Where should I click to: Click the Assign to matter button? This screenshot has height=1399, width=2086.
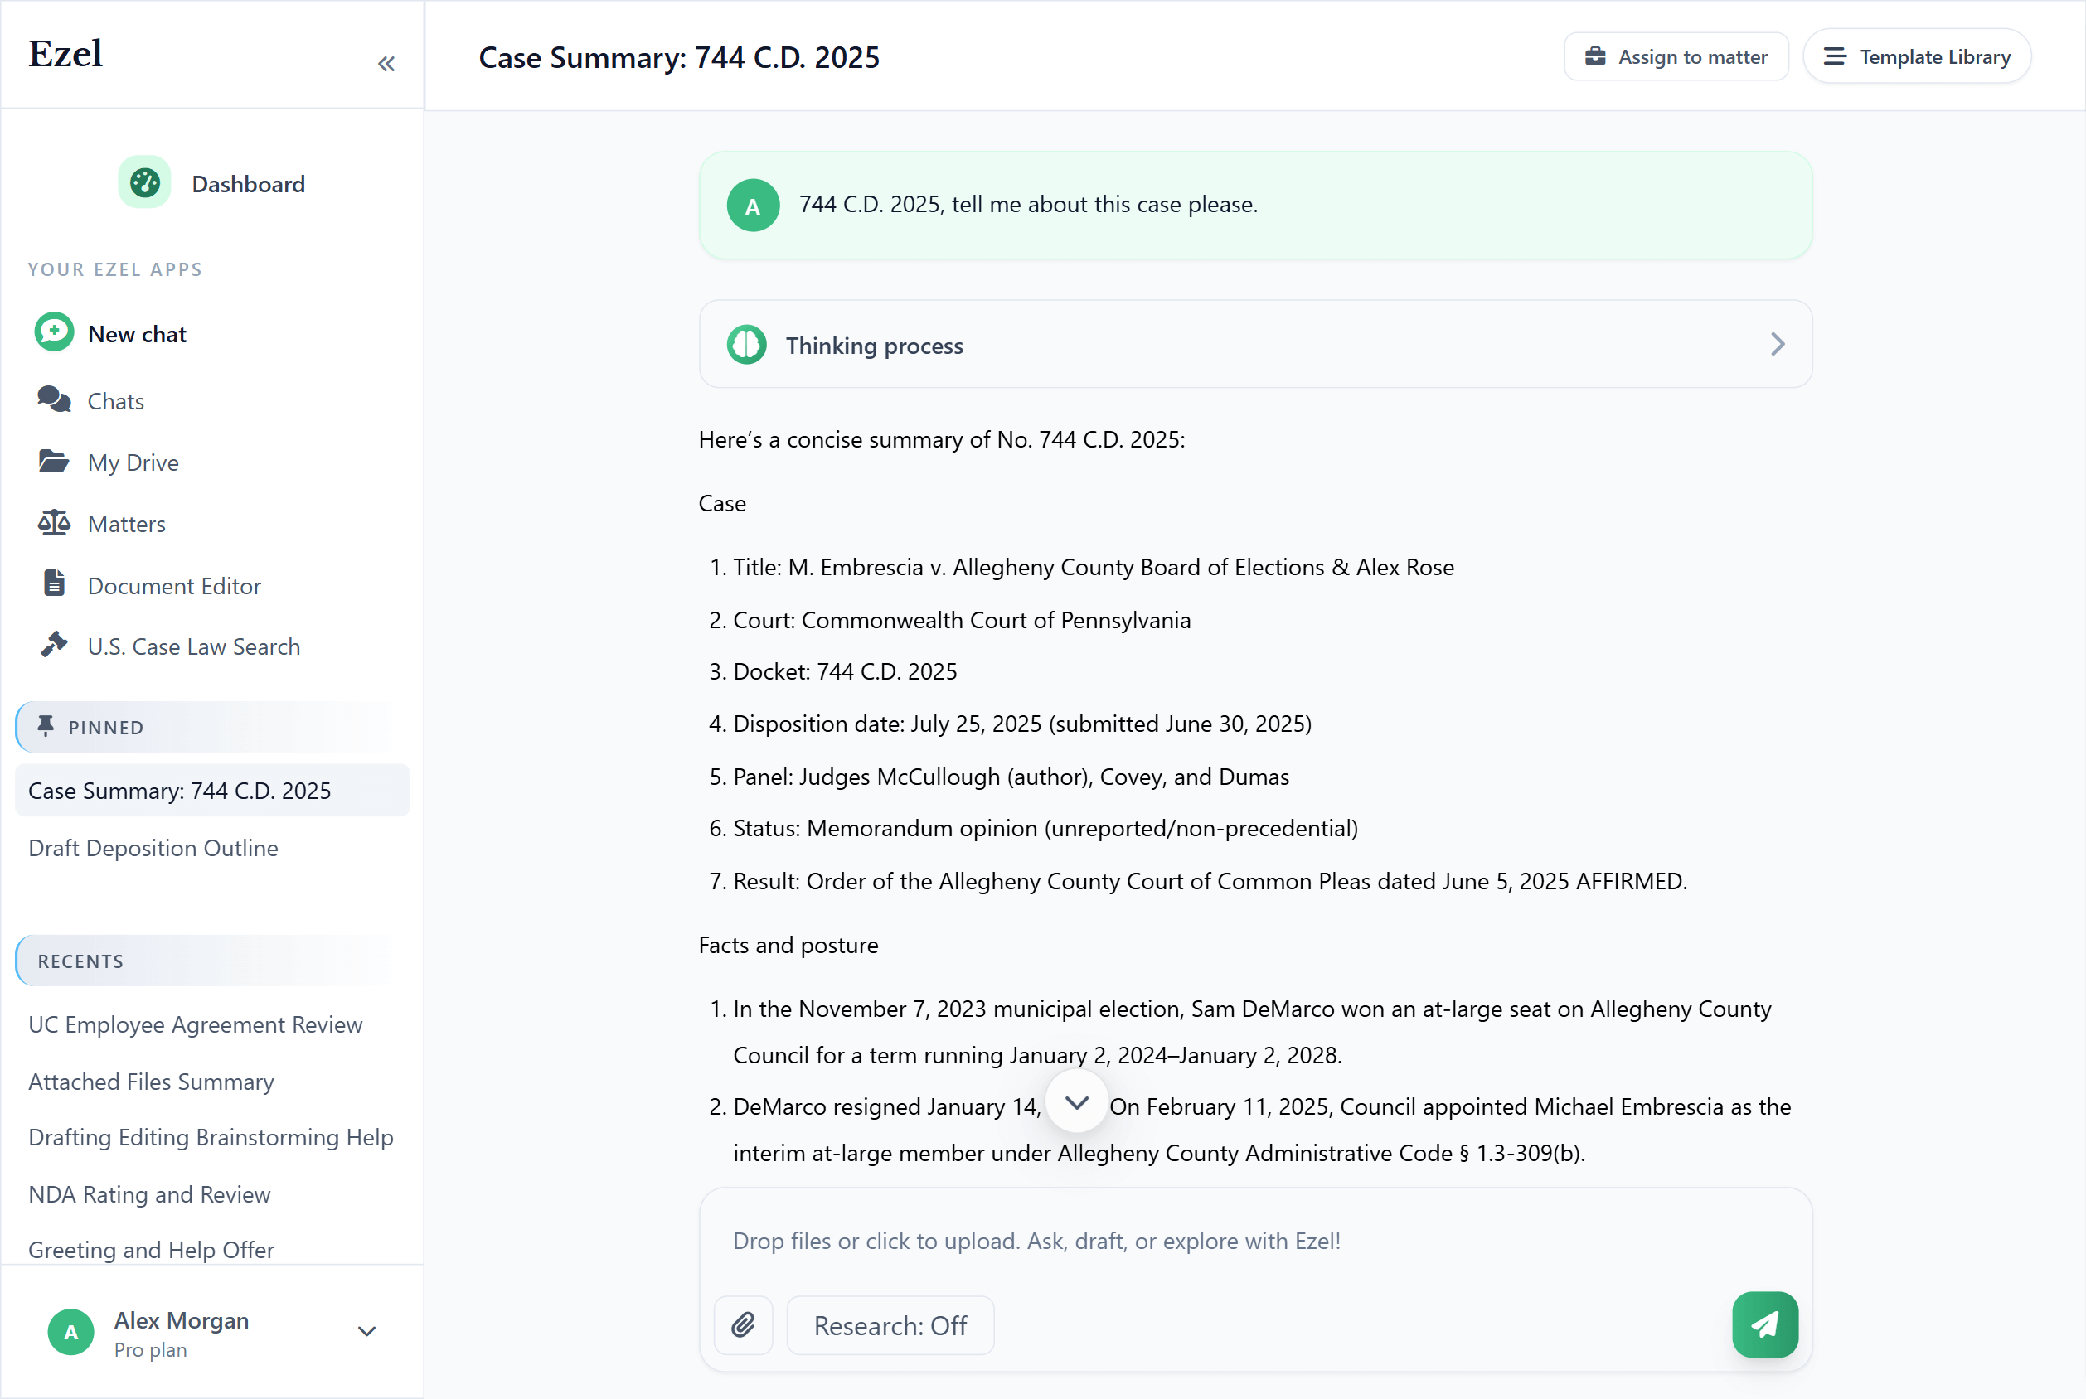click(1676, 56)
